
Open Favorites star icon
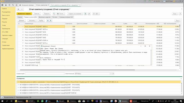point(6,5)
